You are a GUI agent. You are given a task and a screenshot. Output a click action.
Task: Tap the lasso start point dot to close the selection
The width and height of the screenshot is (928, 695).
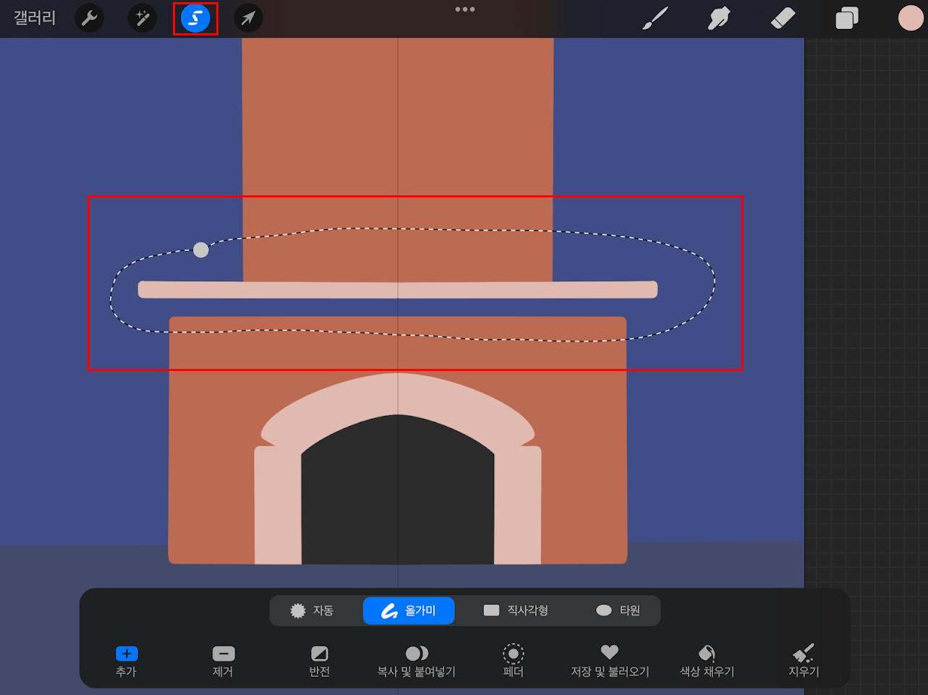tap(201, 250)
